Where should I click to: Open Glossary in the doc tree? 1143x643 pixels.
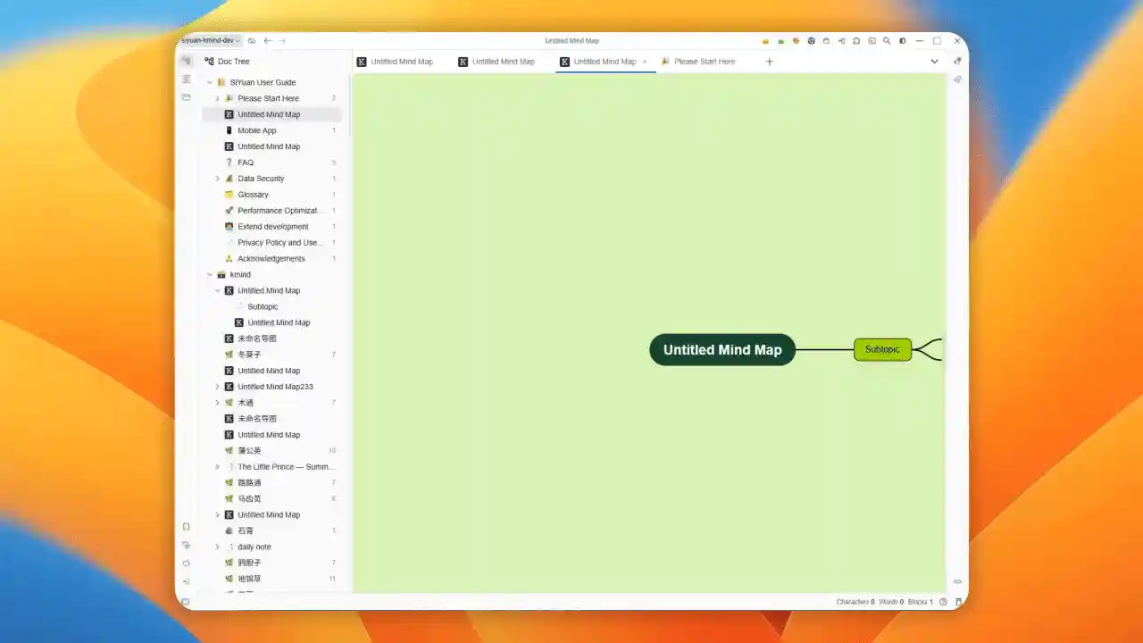coord(272,195)
